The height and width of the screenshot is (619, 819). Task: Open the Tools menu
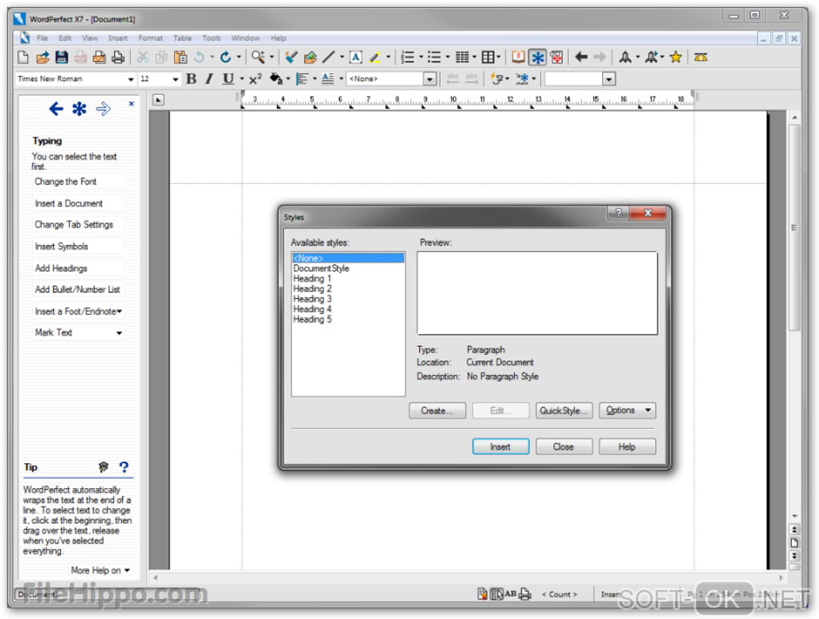pyautogui.click(x=211, y=38)
